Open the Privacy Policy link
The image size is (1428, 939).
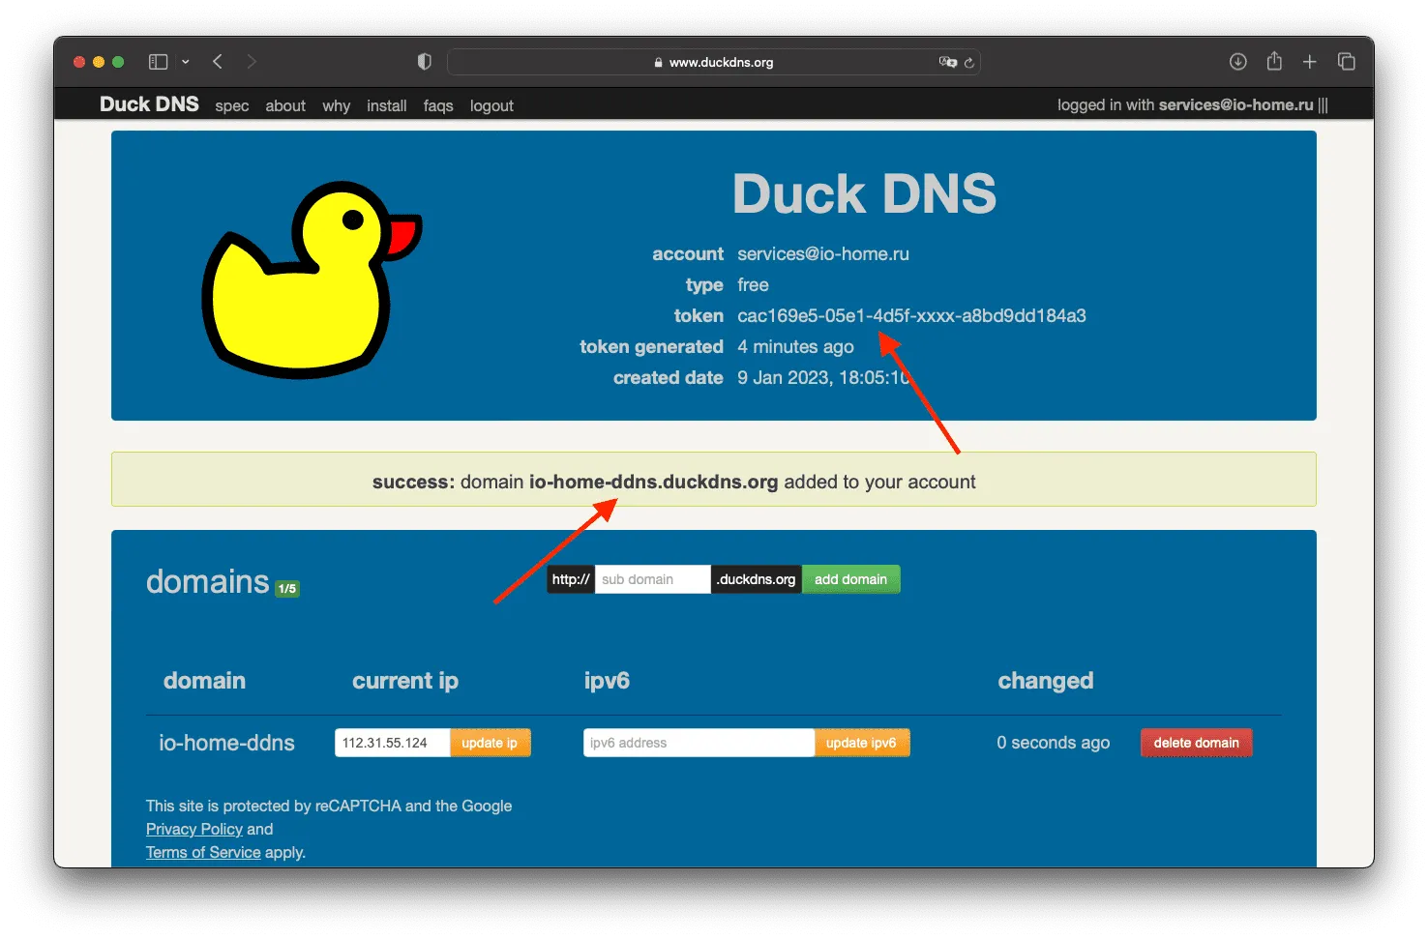click(194, 830)
